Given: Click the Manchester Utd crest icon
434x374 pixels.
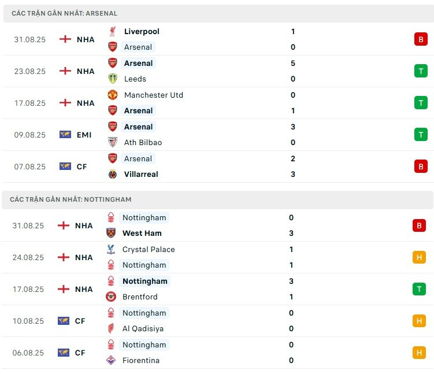Looking at the screenshot, I should click(x=112, y=95).
